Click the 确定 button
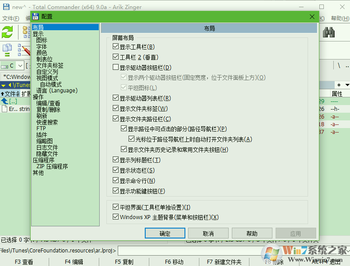Image resolution: width=350 pixels, height=266 pixels. (165, 233)
